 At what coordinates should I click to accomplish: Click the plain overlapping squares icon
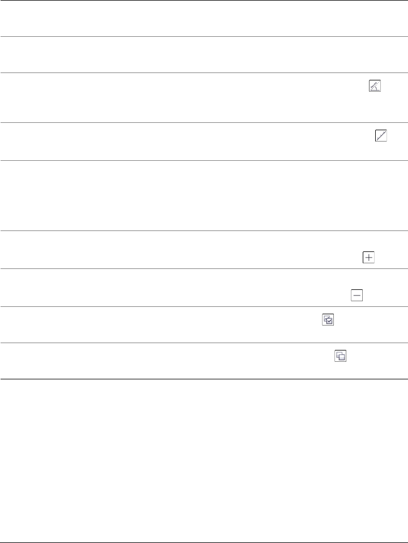click(x=341, y=356)
